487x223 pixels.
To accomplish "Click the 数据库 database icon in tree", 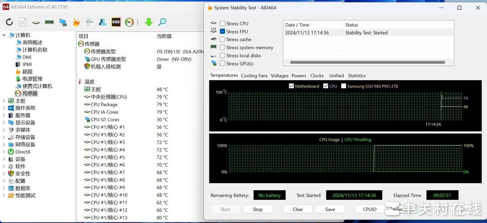I will 11,188.
